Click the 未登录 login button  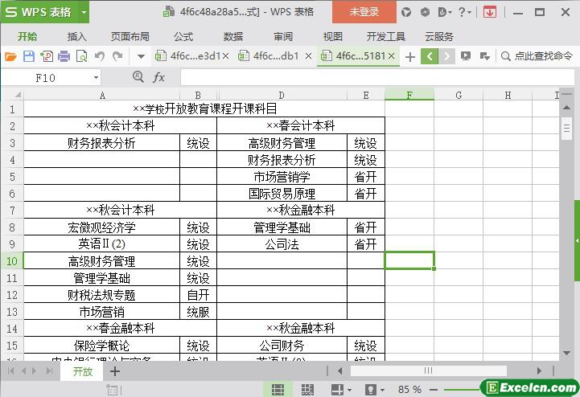364,12
